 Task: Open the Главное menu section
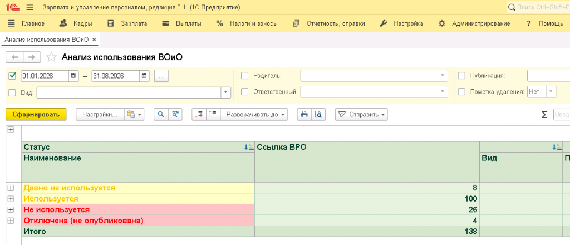tap(26, 23)
